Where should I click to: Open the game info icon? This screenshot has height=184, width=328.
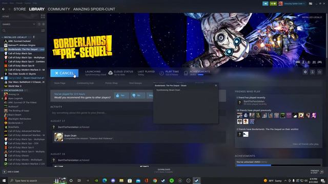click(x=312, y=72)
